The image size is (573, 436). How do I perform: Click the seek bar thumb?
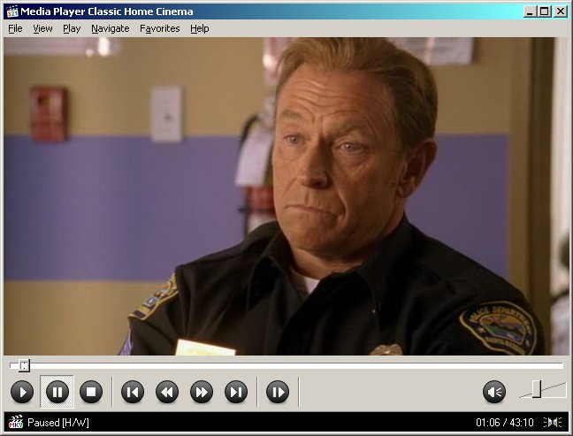[x=24, y=365]
